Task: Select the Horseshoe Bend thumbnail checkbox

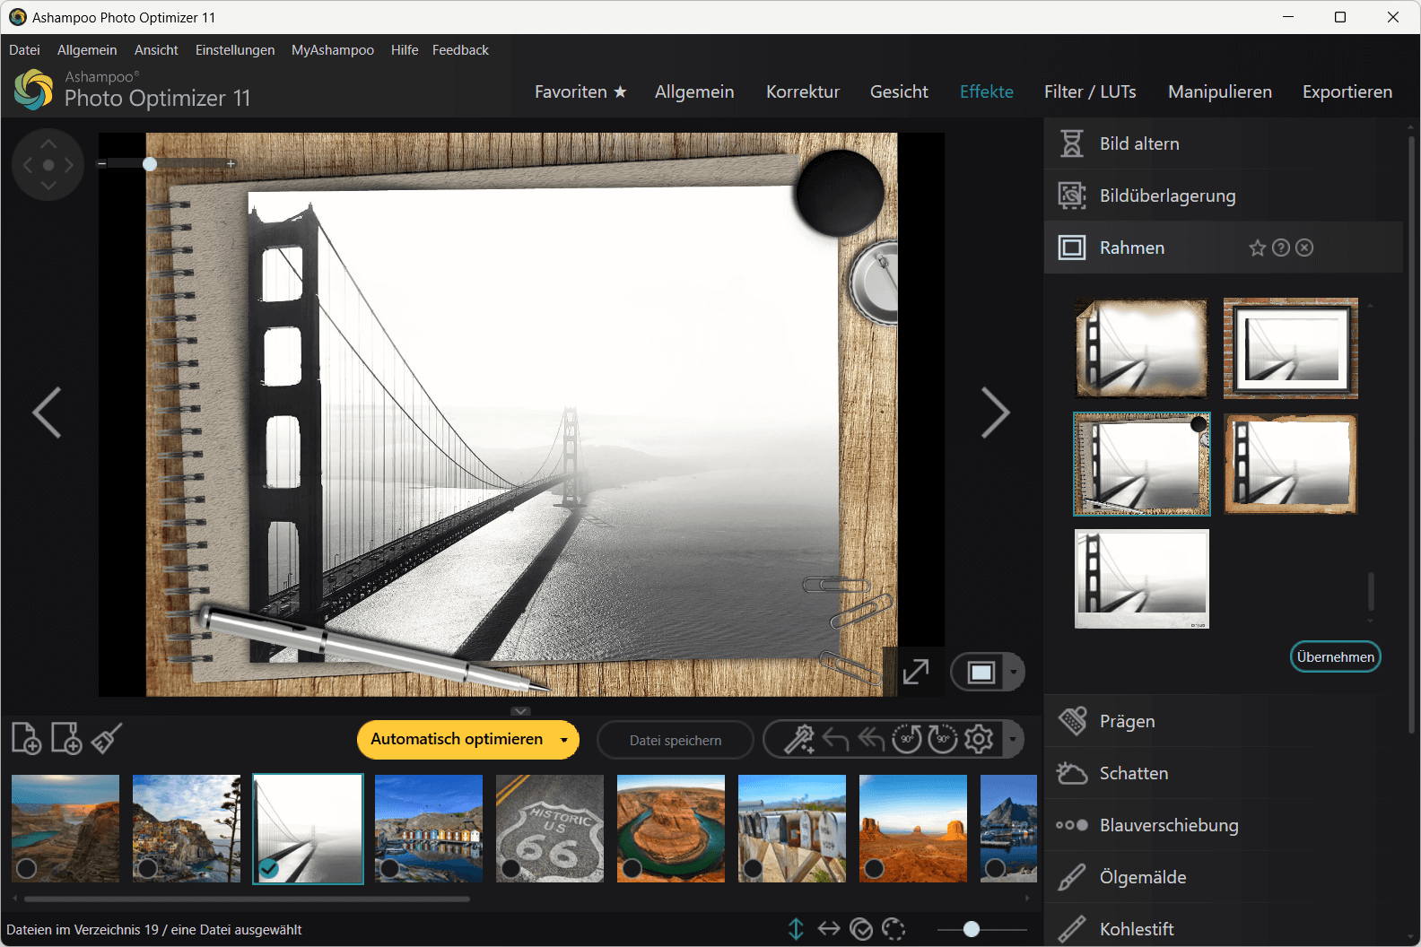Action: pos(632,868)
